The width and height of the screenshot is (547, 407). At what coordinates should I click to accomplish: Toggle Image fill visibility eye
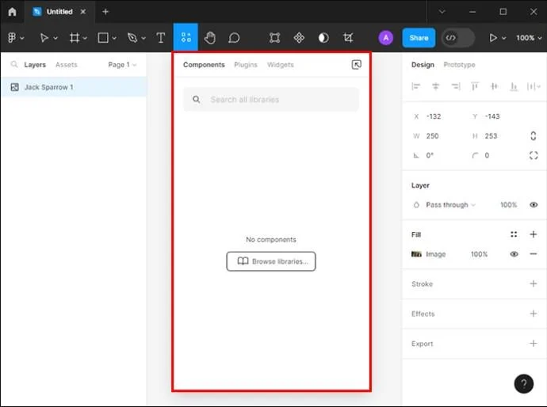point(514,254)
